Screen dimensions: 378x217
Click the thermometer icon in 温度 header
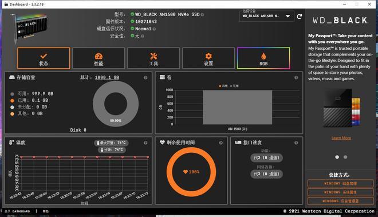point(11,142)
